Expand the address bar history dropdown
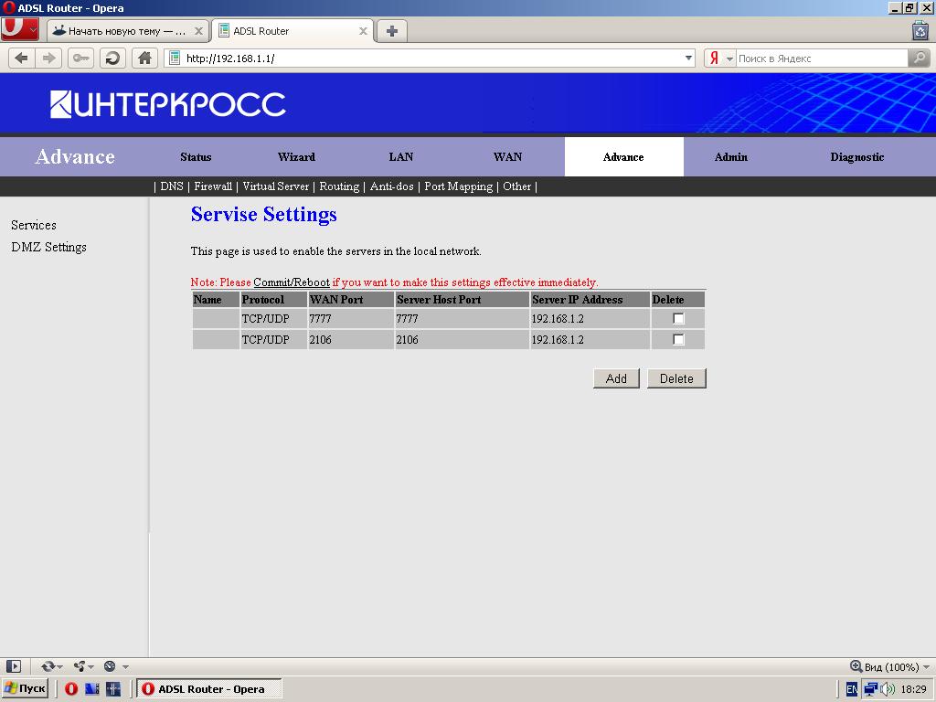 689,58
